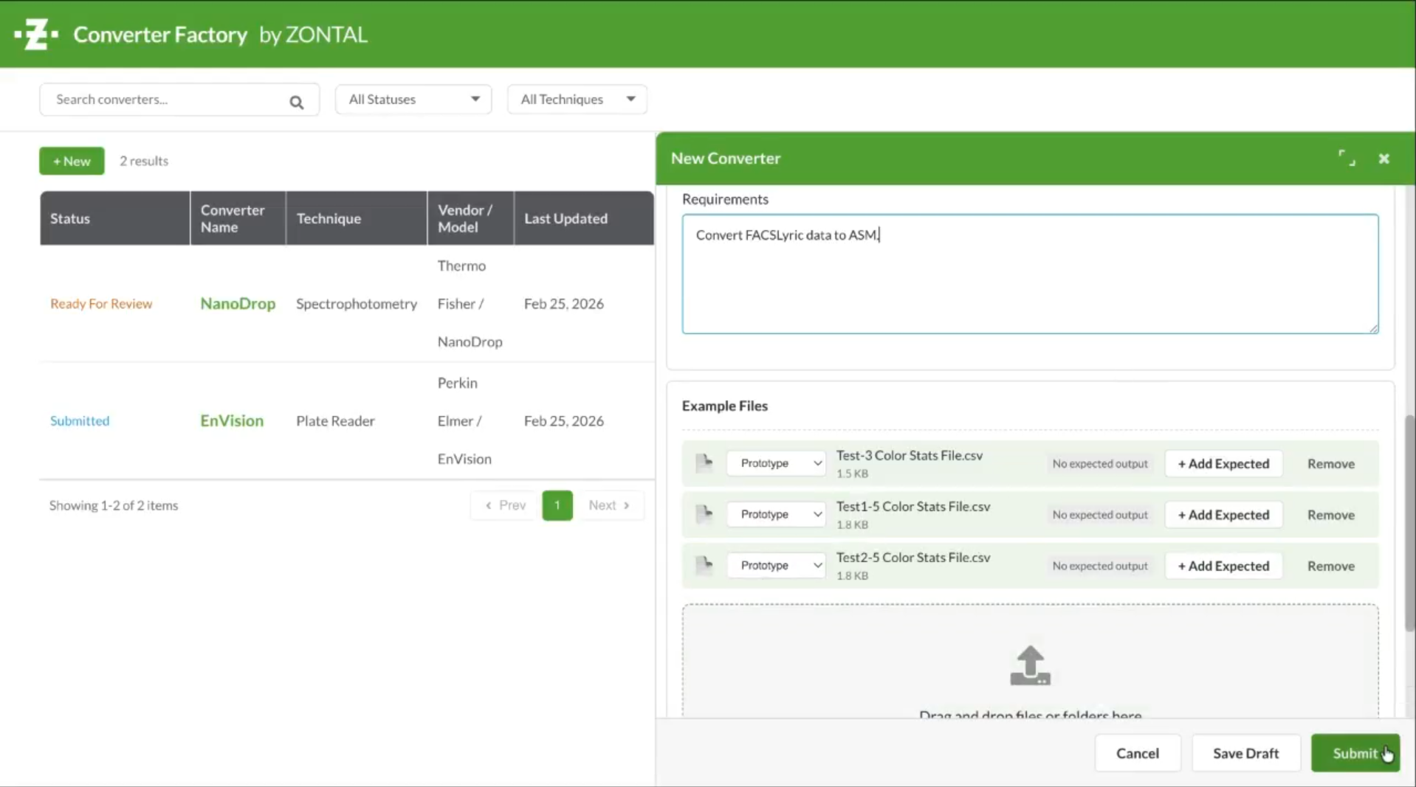1416x787 pixels.
Task: Go to Prev page
Action: point(505,505)
